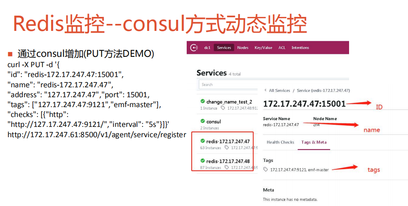Switch to the Health Checks tab
The height and width of the screenshot is (206, 408).
point(280,142)
